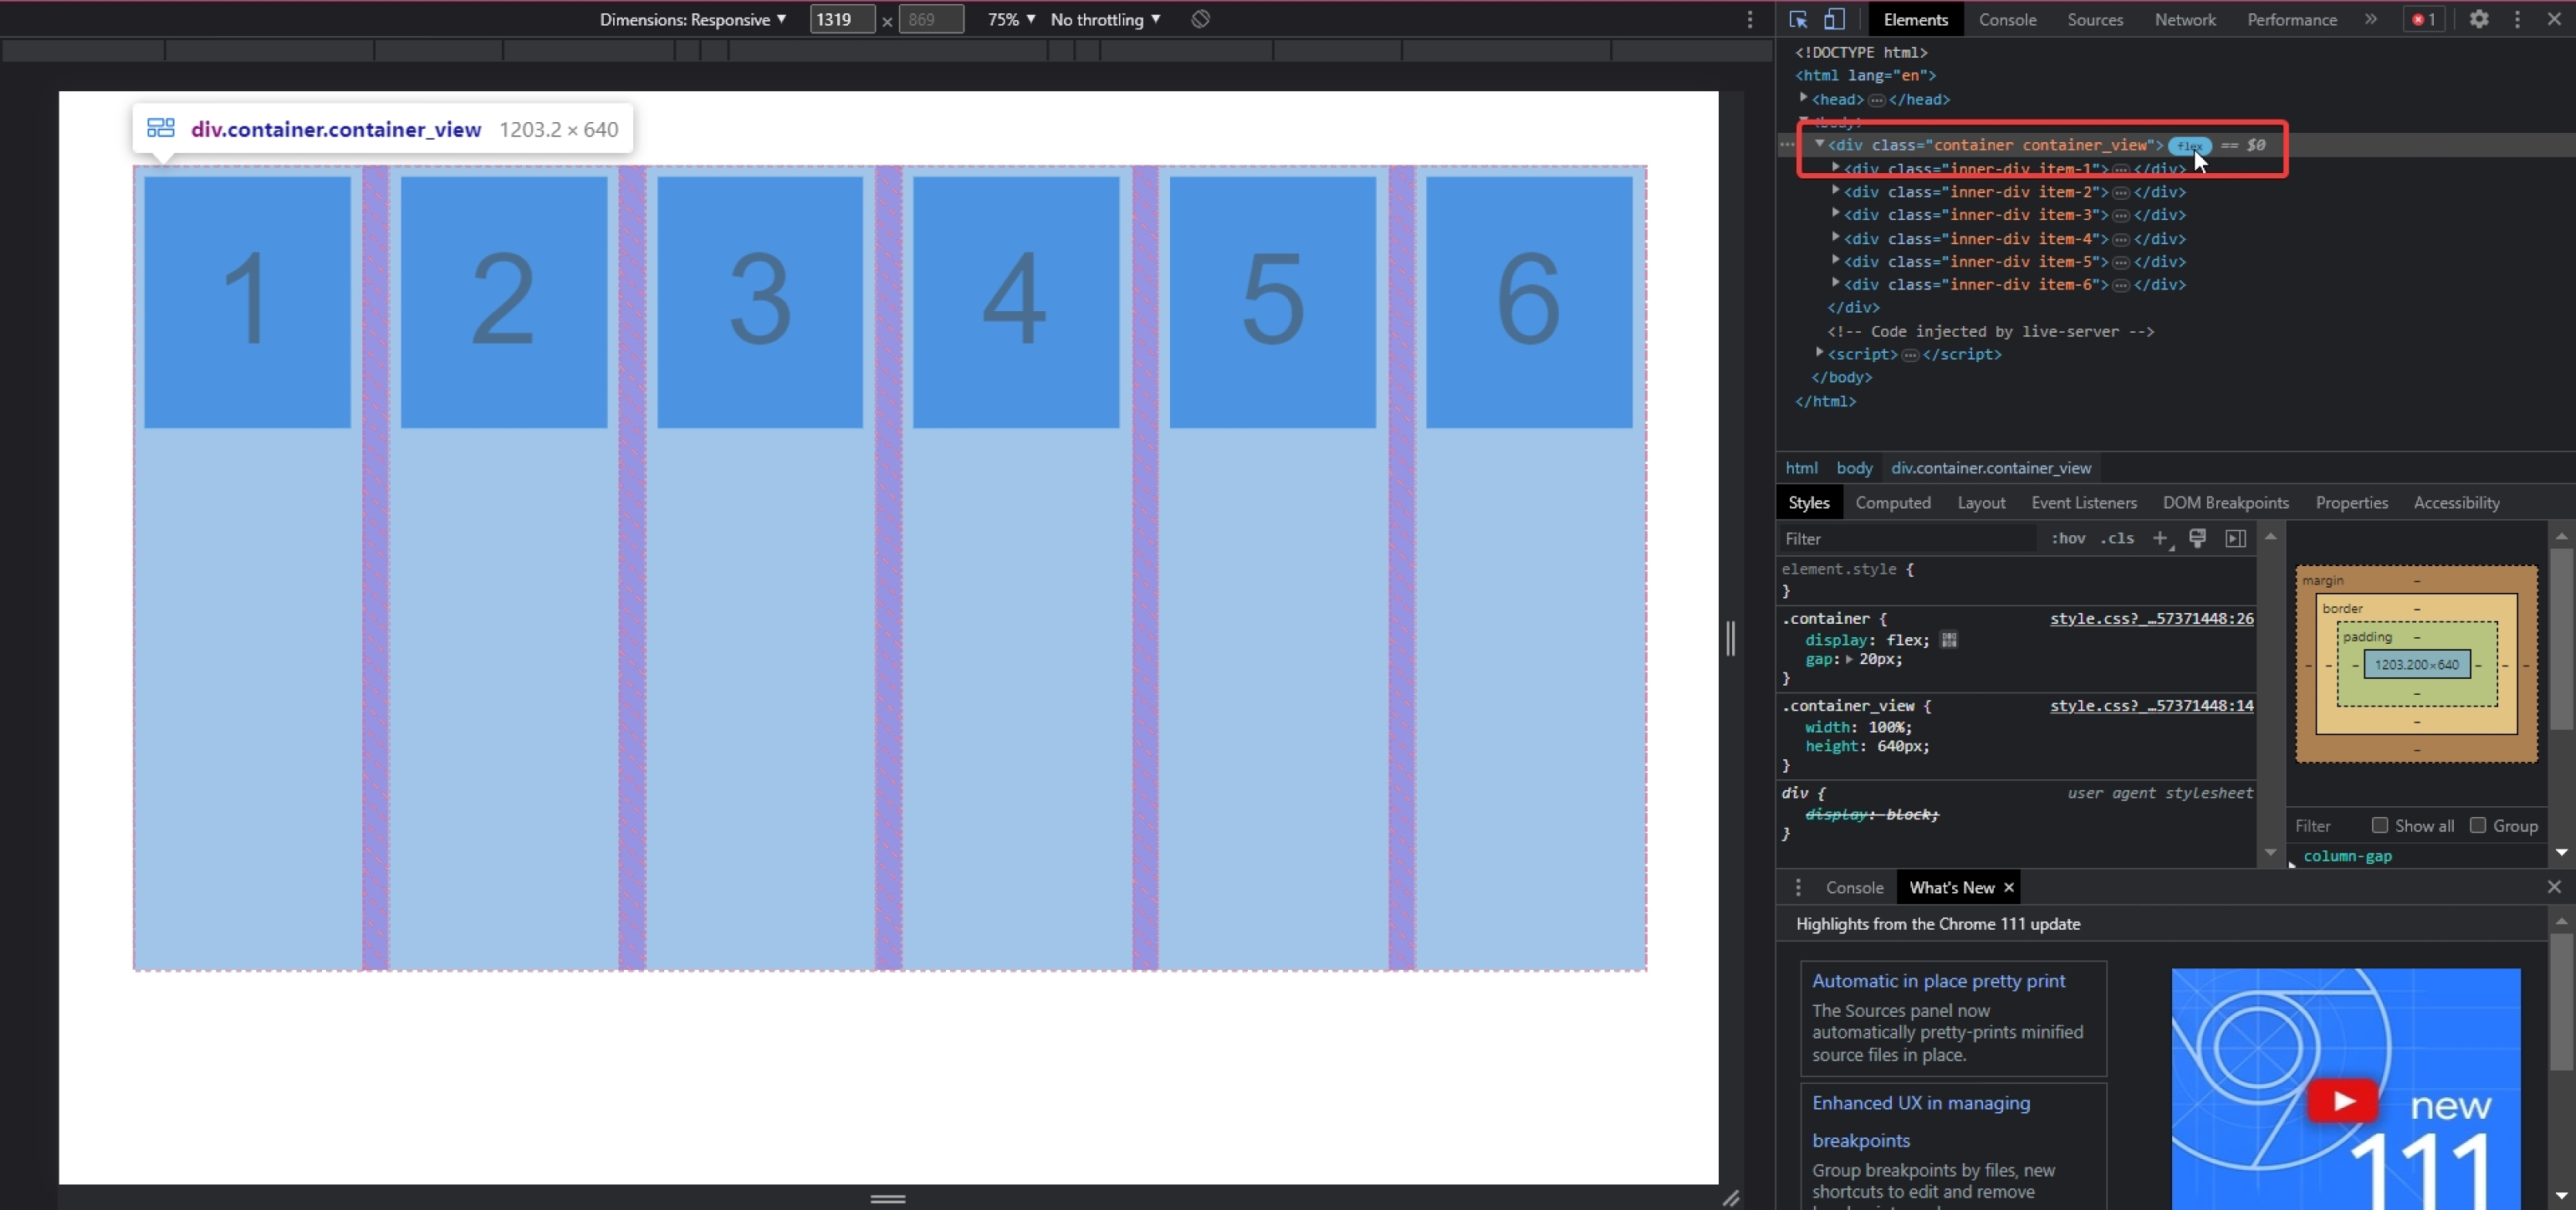
Task: Open DevTools settings gear
Action: point(2479,19)
